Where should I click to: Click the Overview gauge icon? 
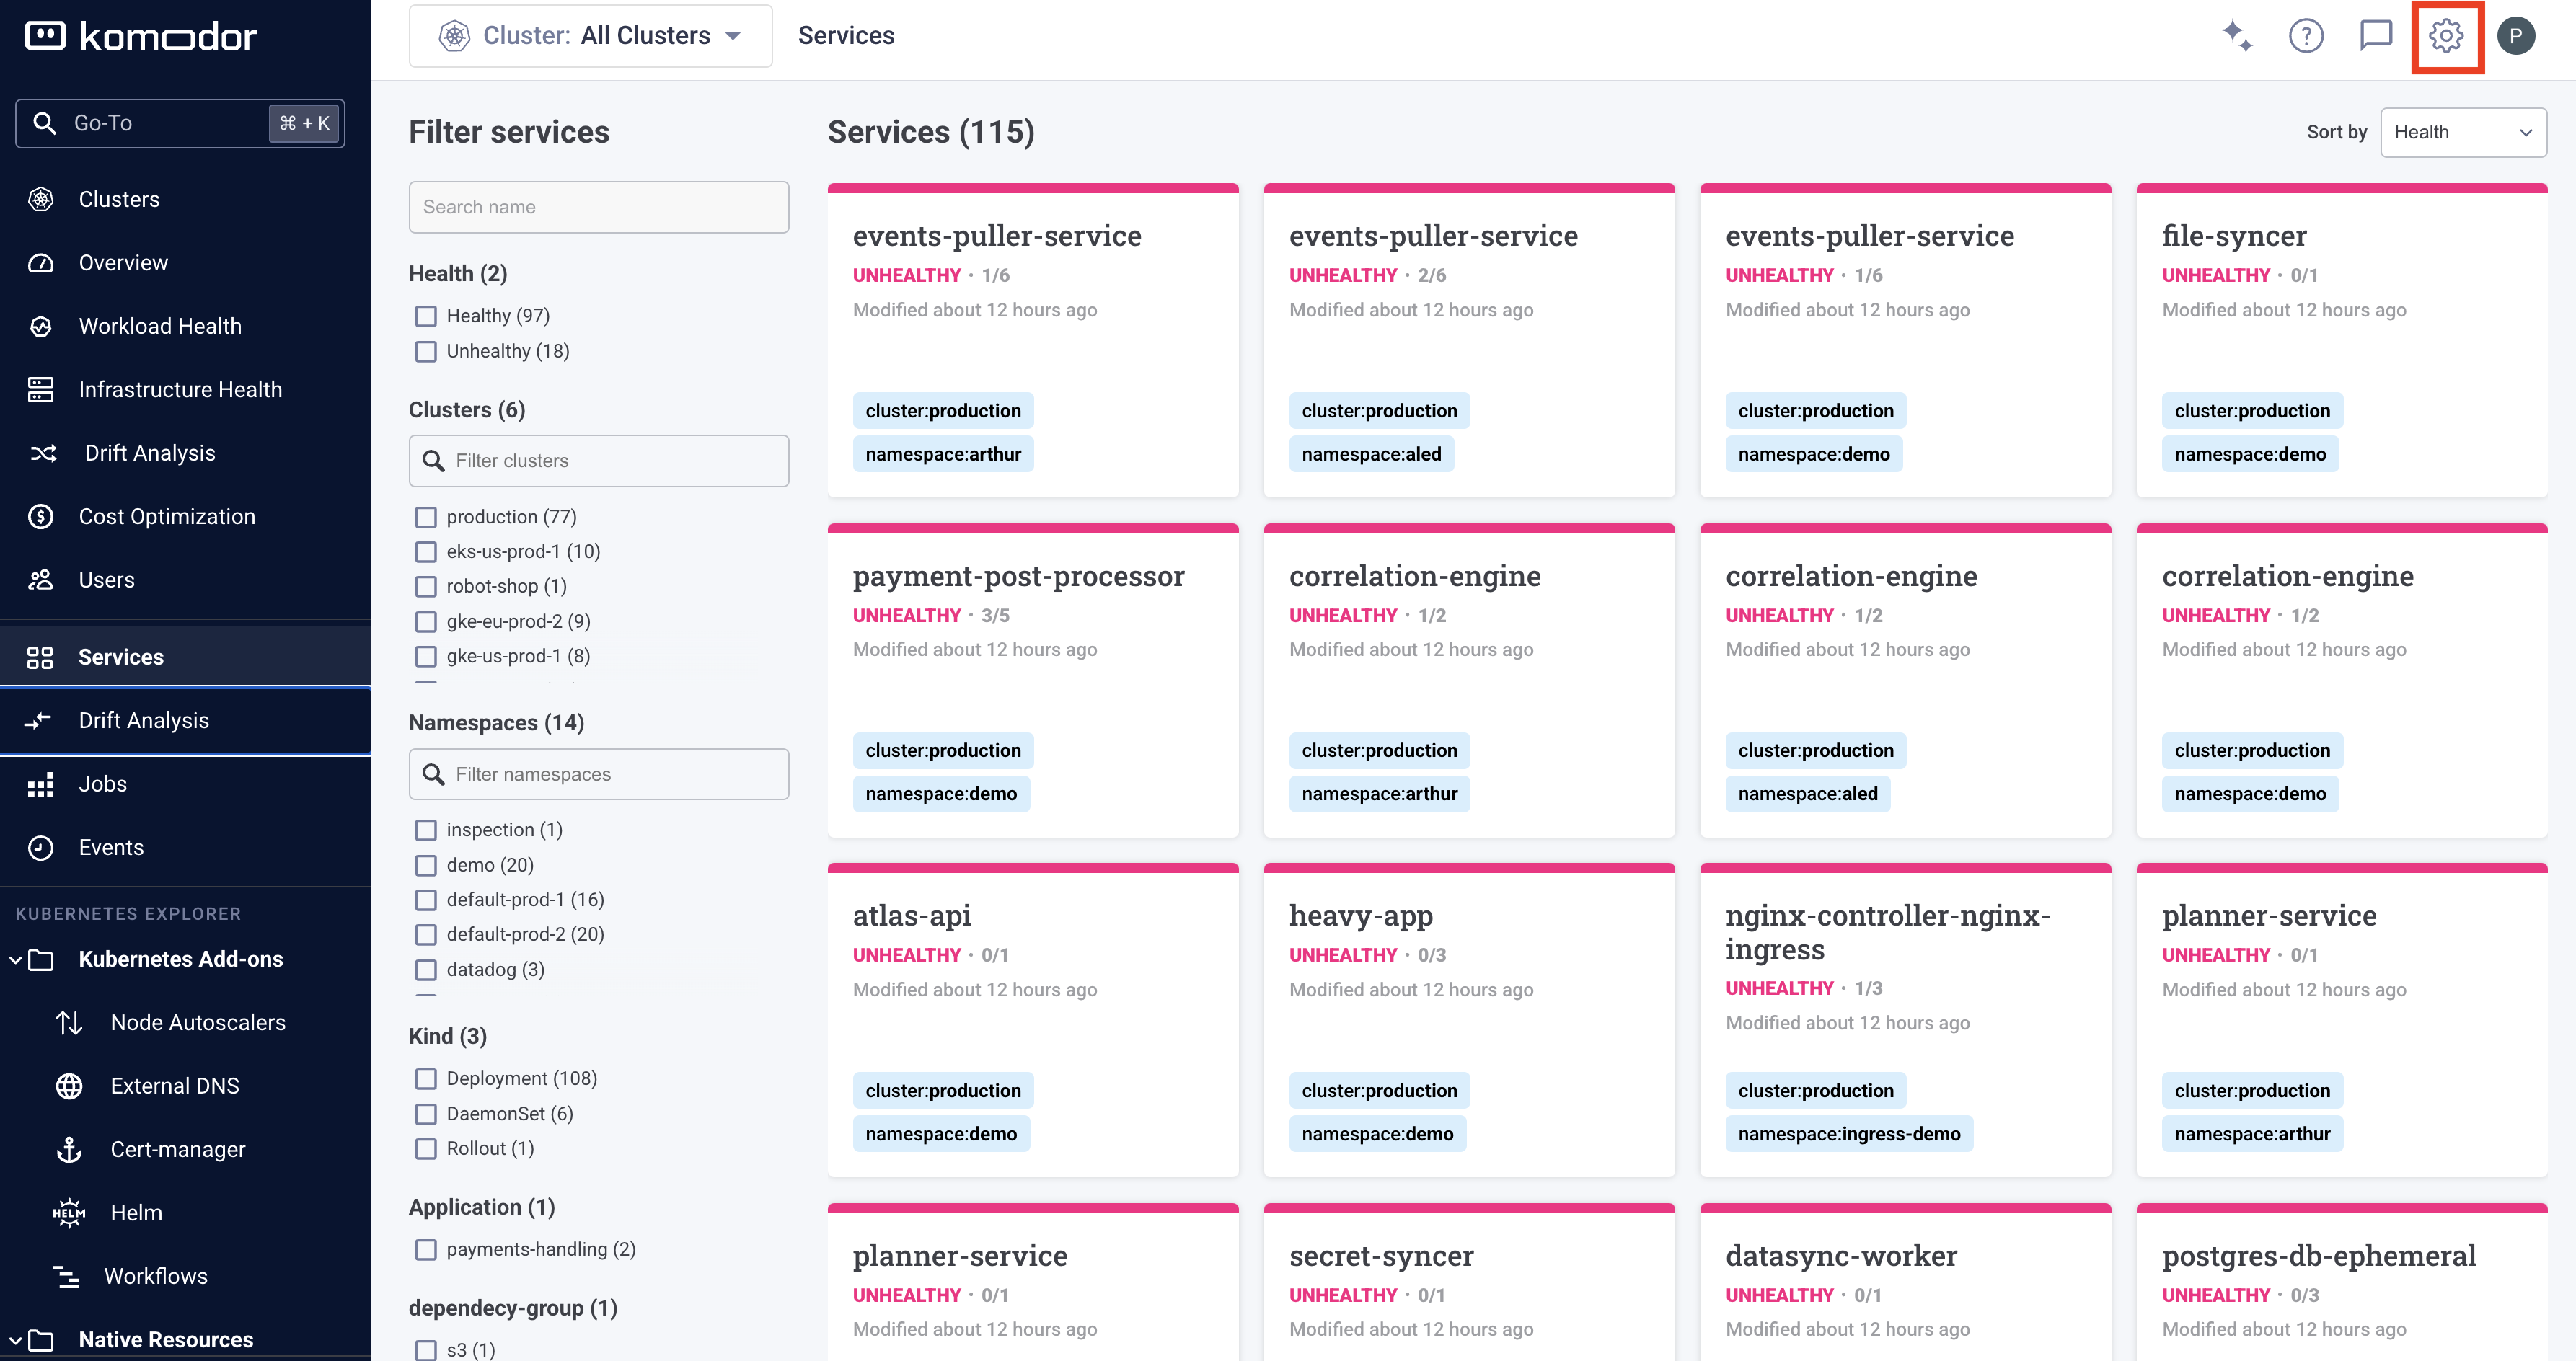41,263
